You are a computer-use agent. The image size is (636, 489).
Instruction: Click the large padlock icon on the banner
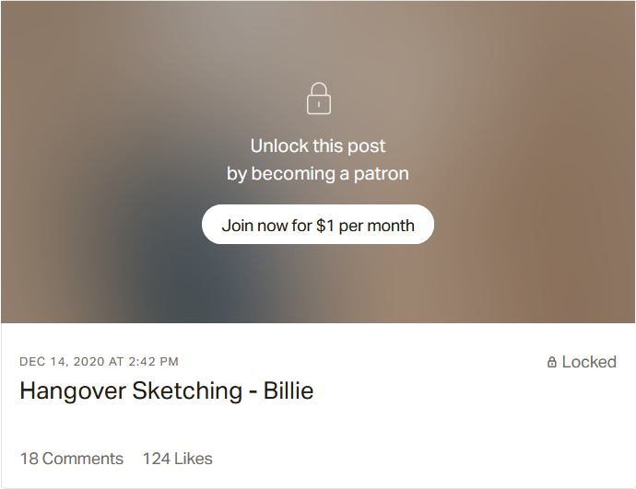coord(318,99)
